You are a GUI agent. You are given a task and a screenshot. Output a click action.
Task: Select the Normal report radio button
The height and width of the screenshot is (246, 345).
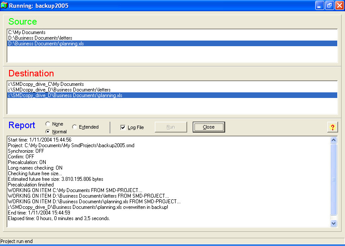click(x=56, y=132)
